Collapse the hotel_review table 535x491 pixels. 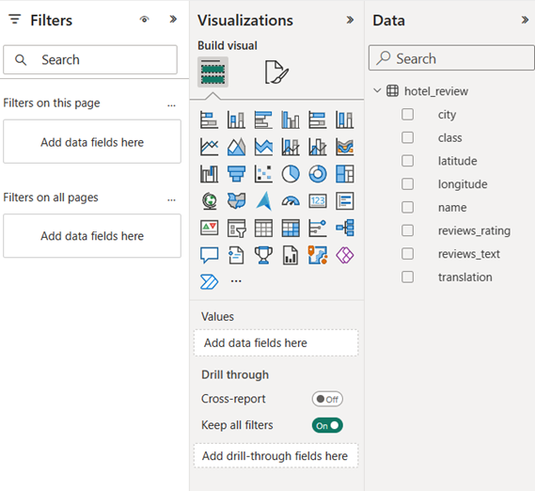[377, 91]
